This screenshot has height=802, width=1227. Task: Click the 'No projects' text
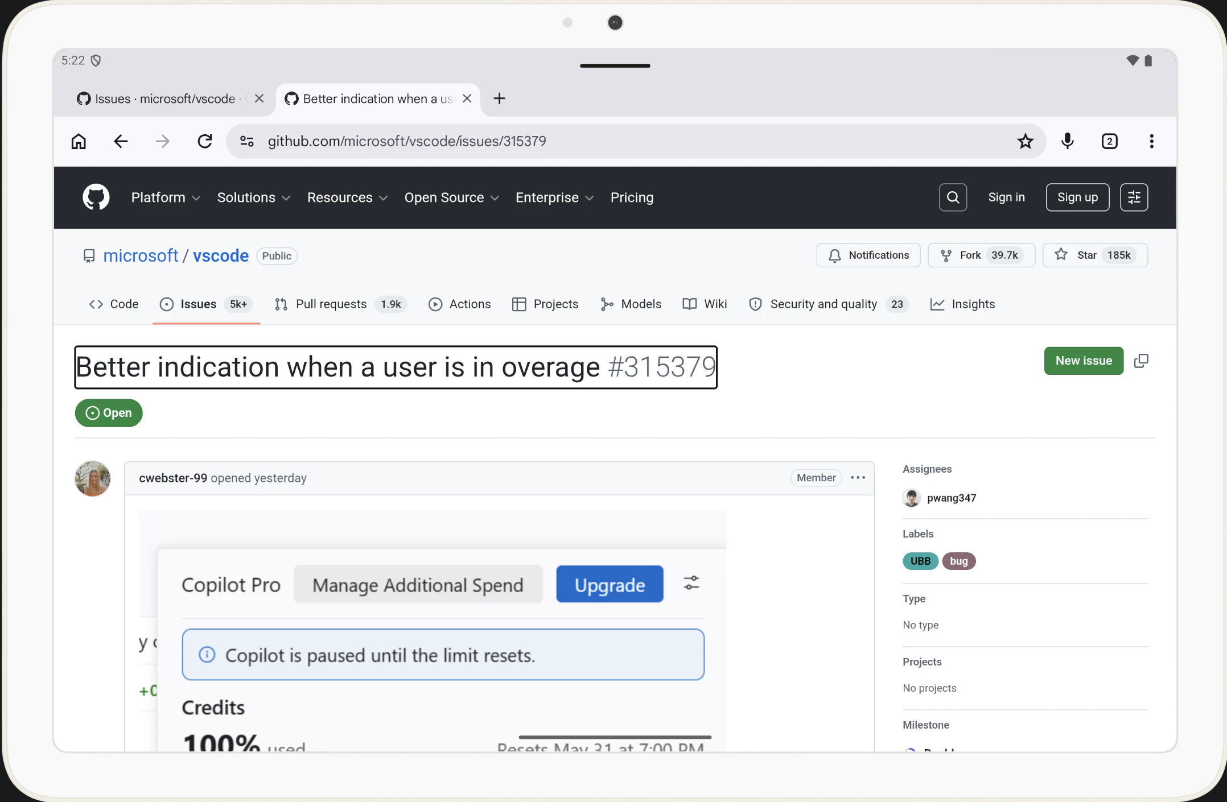pos(929,688)
